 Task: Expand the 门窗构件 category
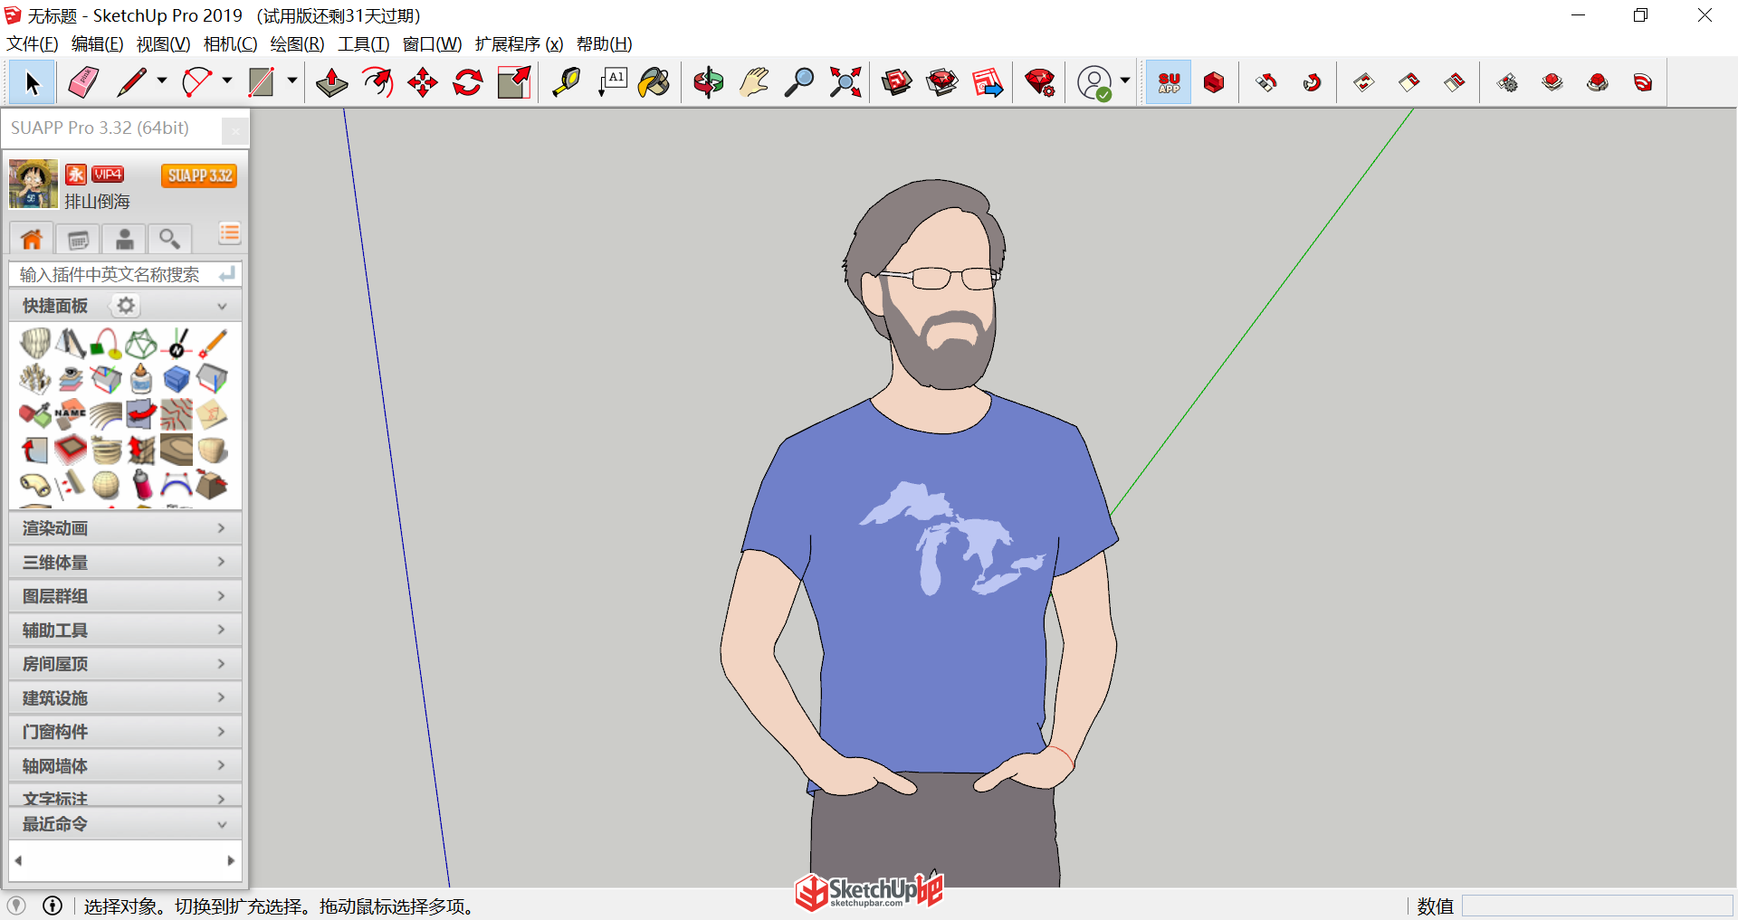tap(125, 732)
